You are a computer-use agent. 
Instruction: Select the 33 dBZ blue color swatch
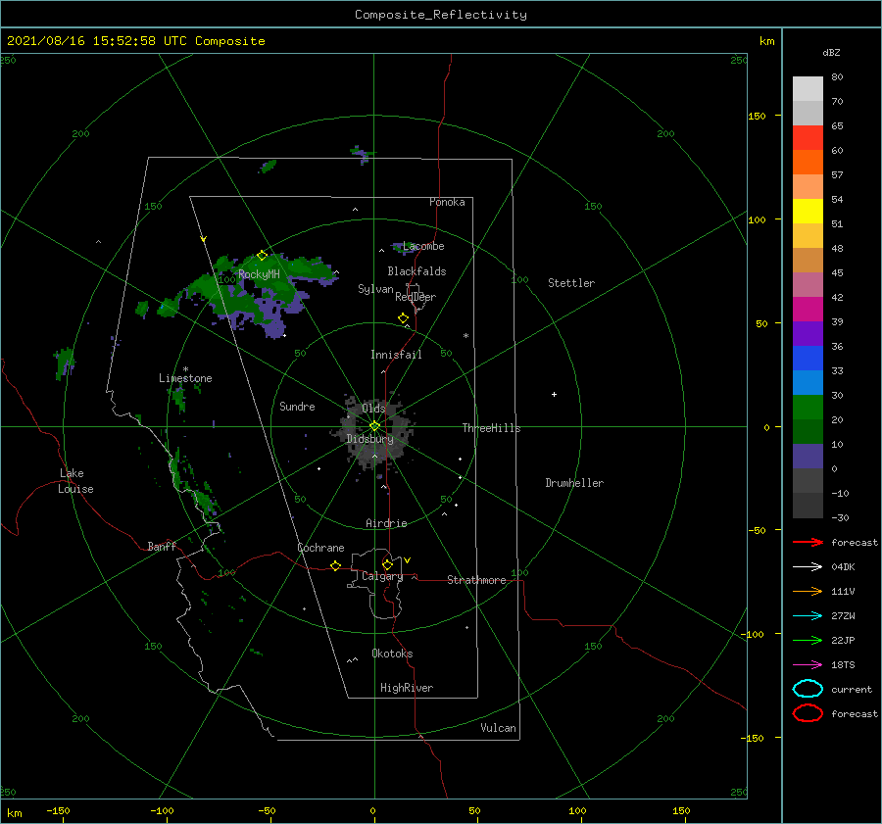[808, 382]
